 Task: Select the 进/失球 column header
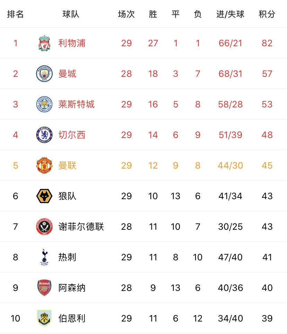pyautogui.click(x=230, y=14)
